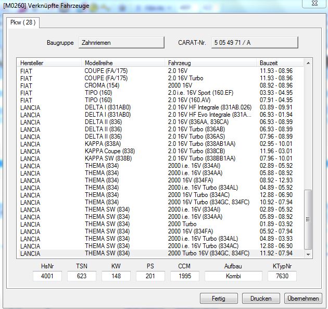Viewport: 328px width, 309px height.
Task: Click the CARAT-Nr. field 5 05 49 71 / A
Action: tap(255, 43)
